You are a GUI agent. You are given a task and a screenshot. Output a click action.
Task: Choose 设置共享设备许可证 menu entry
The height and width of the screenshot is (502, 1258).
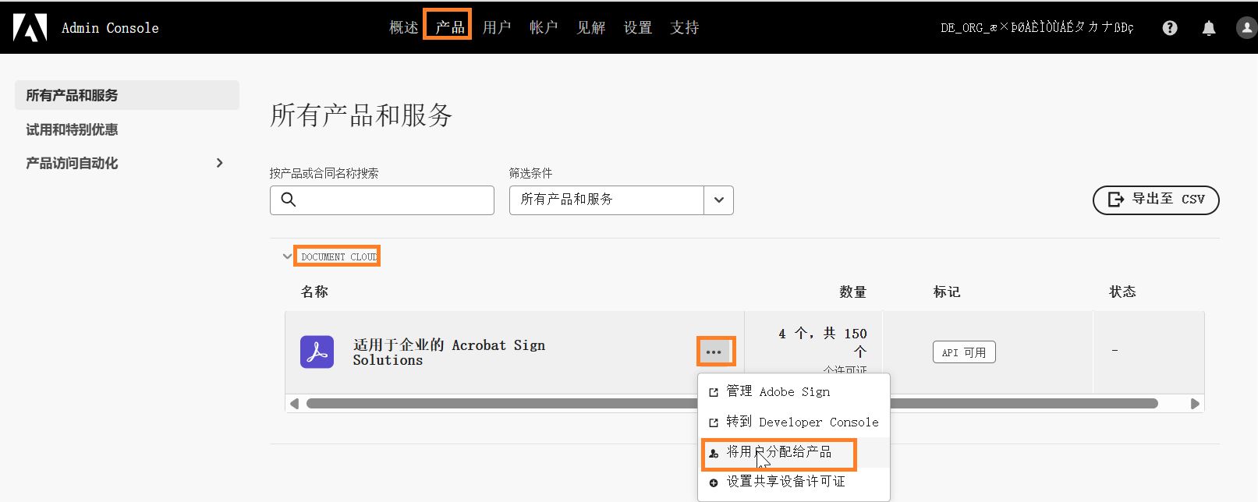794,482
